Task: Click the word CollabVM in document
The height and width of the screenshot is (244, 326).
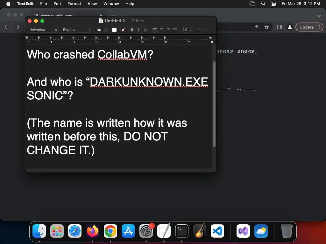Action: tap(122, 55)
